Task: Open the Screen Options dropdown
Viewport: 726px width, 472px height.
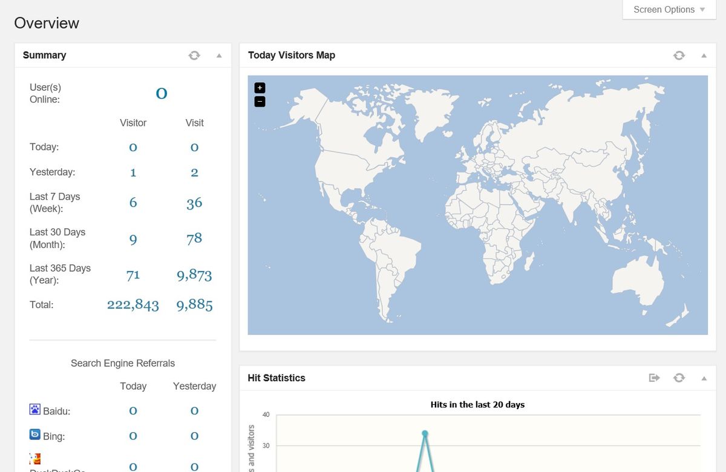Action: click(669, 10)
